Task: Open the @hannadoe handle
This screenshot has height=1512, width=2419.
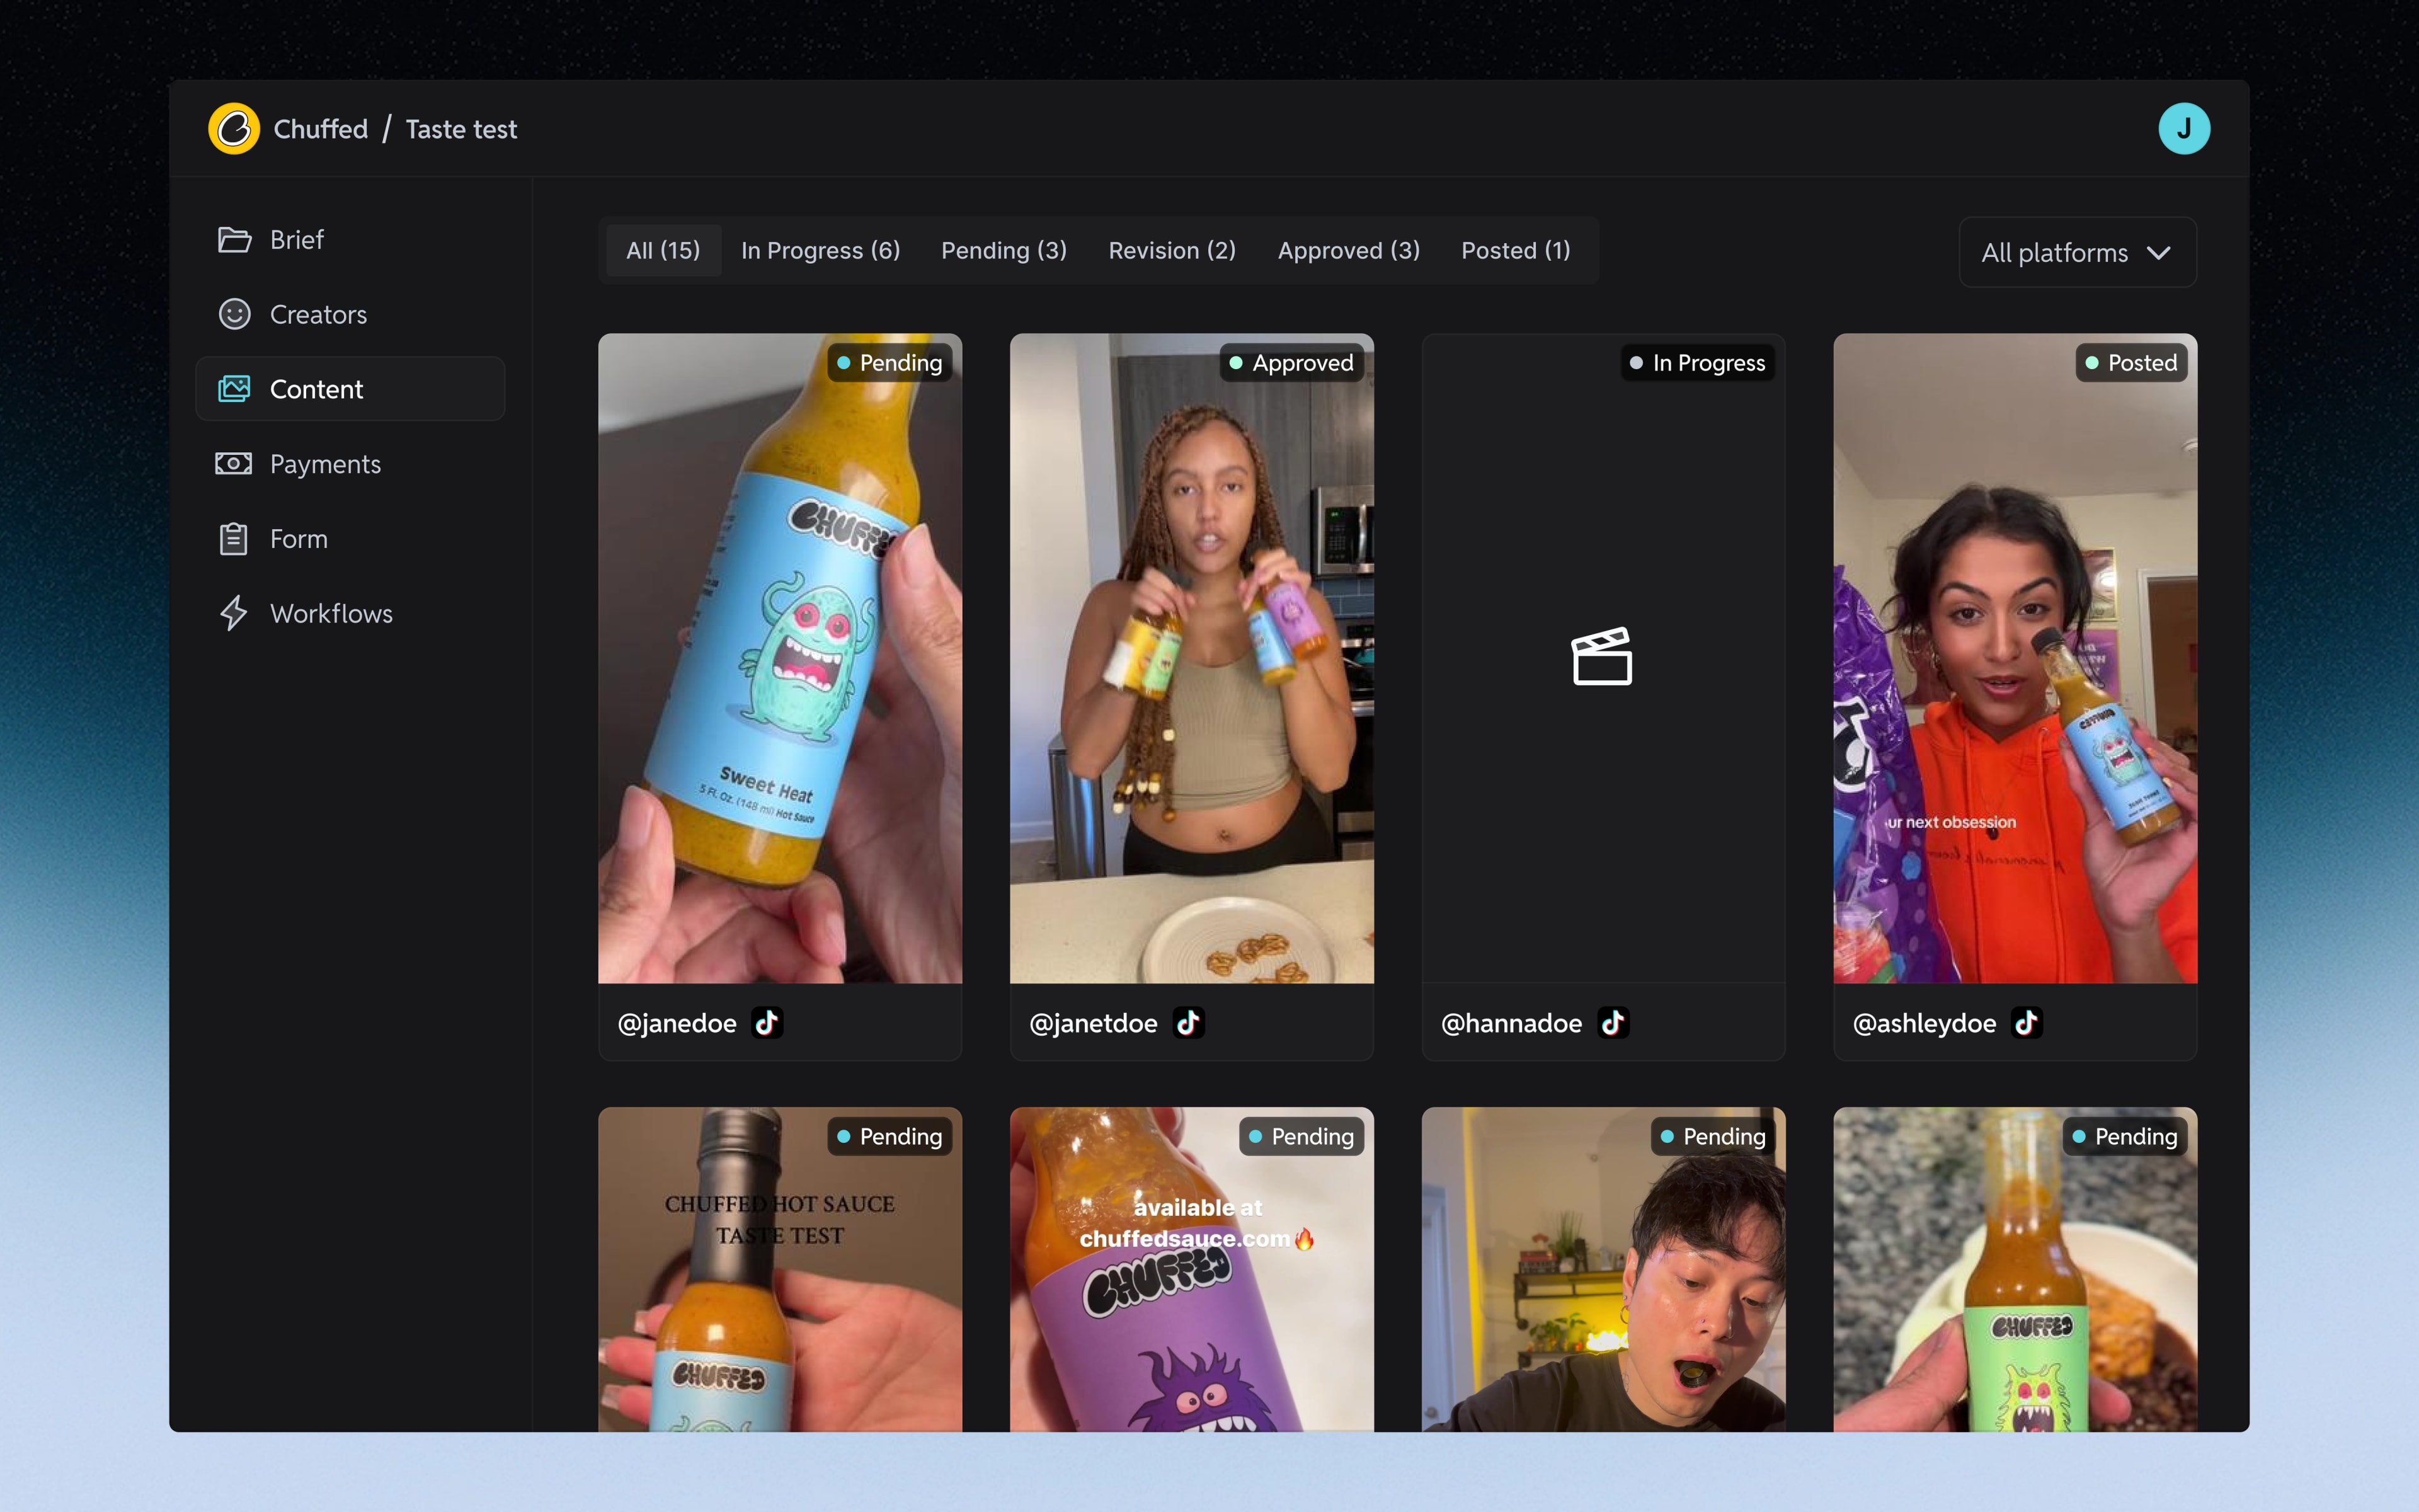Action: click(1511, 1023)
